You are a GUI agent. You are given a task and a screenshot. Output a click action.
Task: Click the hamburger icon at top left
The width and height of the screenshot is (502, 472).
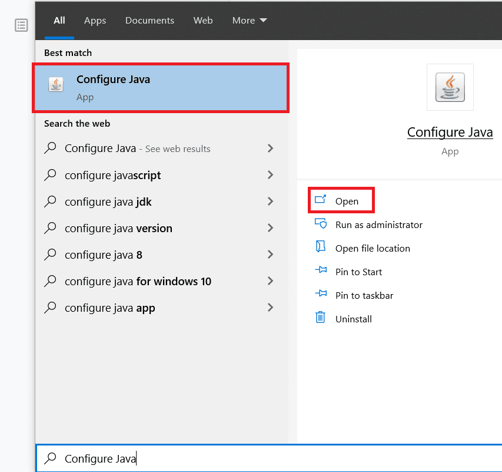click(21, 25)
